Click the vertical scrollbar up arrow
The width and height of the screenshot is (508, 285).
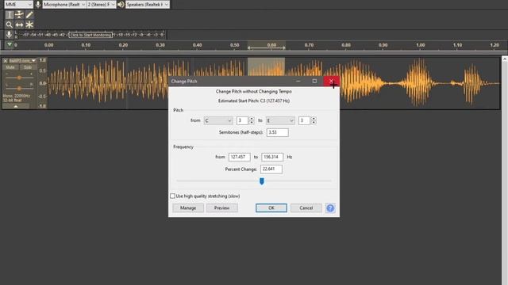pos(505,59)
